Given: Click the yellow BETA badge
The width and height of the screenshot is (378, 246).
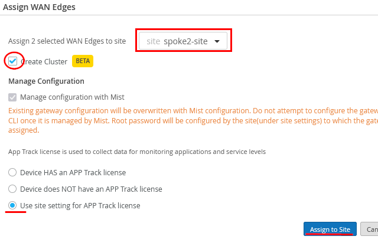Looking at the screenshot, I should tap(83, 61).
